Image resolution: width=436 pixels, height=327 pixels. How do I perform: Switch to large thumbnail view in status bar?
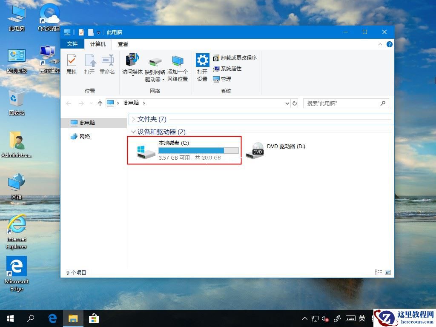click(x=387, y=272)
